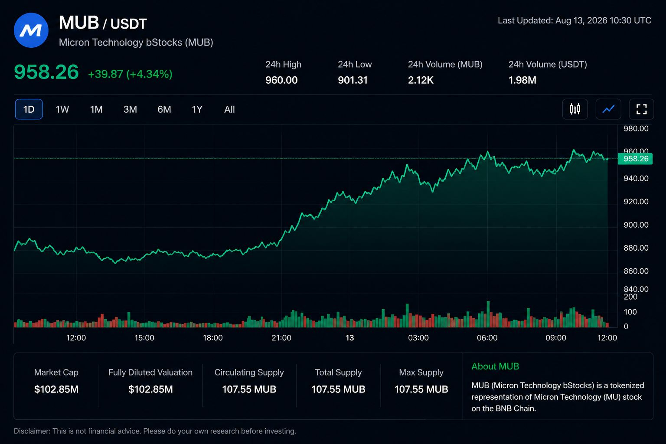Screen dimensions: 666x444
Task: Click the 09:00 time axis label
Action: click(556, 338)
